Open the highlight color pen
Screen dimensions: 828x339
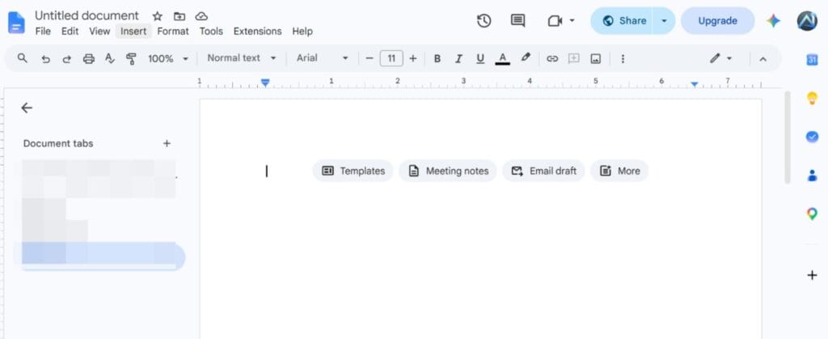(525, 58)
